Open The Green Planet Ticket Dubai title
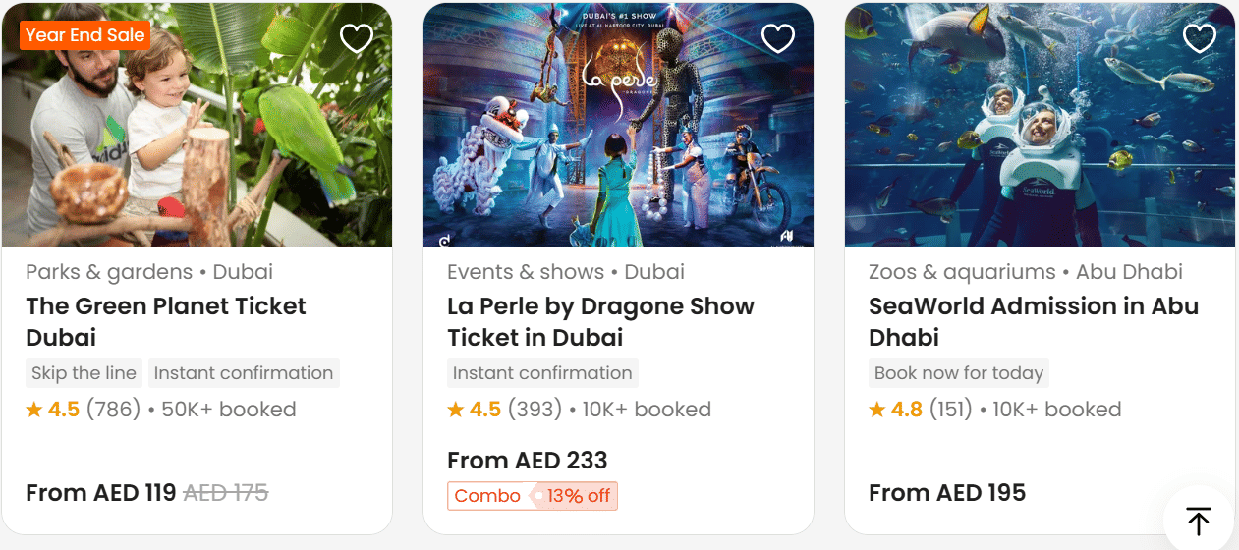The image size is (1239, 550). (x=165, y=321)
